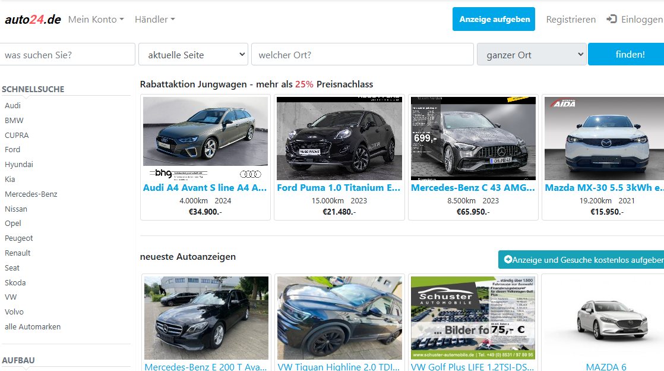Select Nissan in Schnellsuche
Viewport: 664px width, 371px height.
15,209
